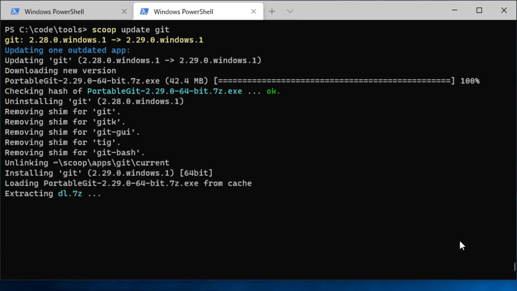Click the green 'ok.' hash result

pos(274,91)
